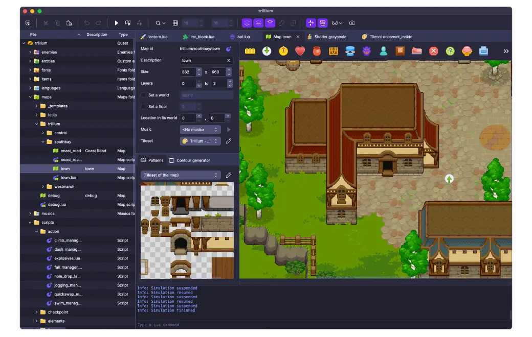
Task: Pick the purple enemy entity icon
Action: 366,51
